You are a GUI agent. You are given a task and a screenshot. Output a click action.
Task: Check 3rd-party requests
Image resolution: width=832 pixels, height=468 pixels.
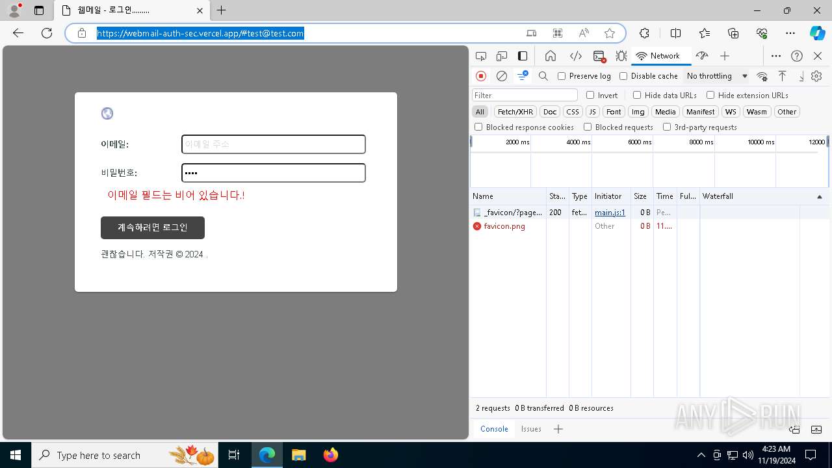667,127
